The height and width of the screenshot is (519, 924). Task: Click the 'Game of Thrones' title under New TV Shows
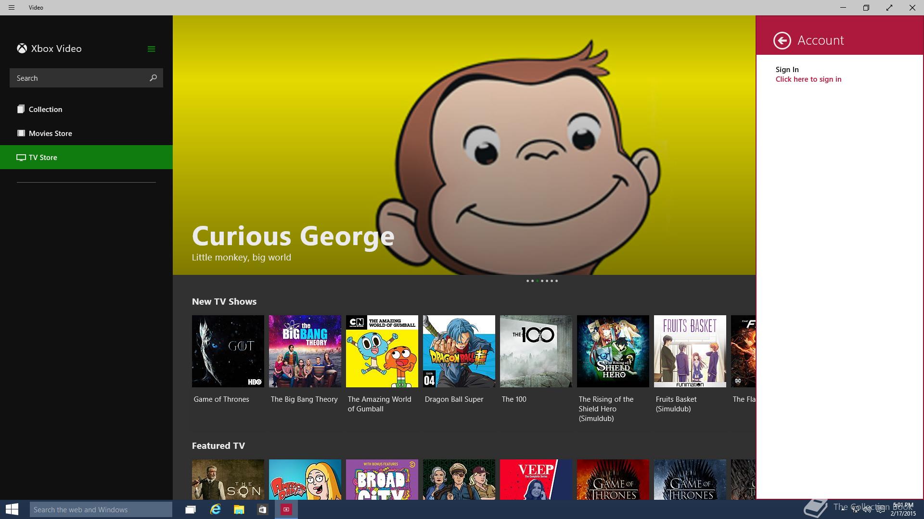tap(221, 399)
